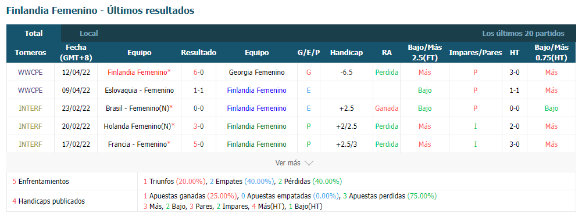Viewport: 582px width, 217px height.
Task: Click Los últimos 20 partidos label
Action: tap(523, 33)
